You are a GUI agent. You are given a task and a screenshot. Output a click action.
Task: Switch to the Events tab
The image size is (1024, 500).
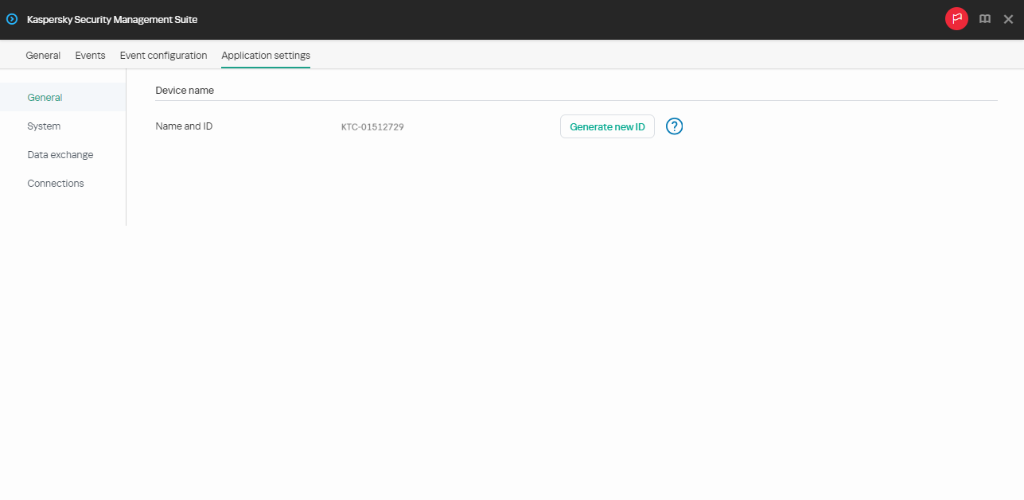(x=90, y=55)
